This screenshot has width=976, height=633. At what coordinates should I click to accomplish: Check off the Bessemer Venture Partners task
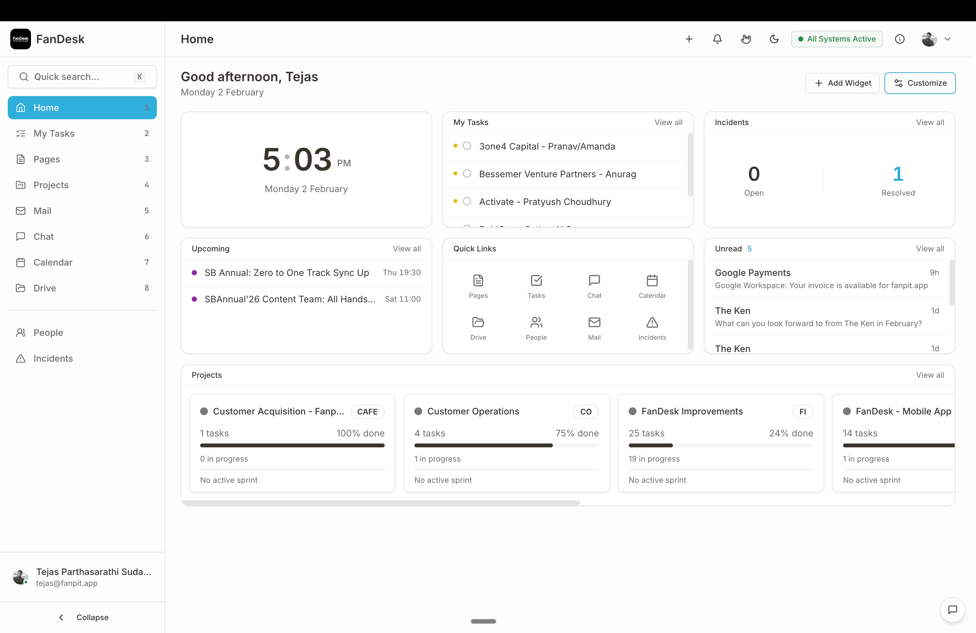pos(467,174)
